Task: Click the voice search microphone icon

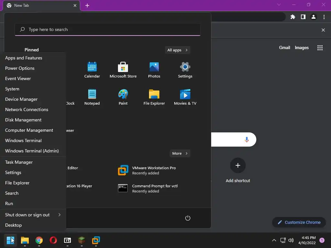Action: pos(247,139)
